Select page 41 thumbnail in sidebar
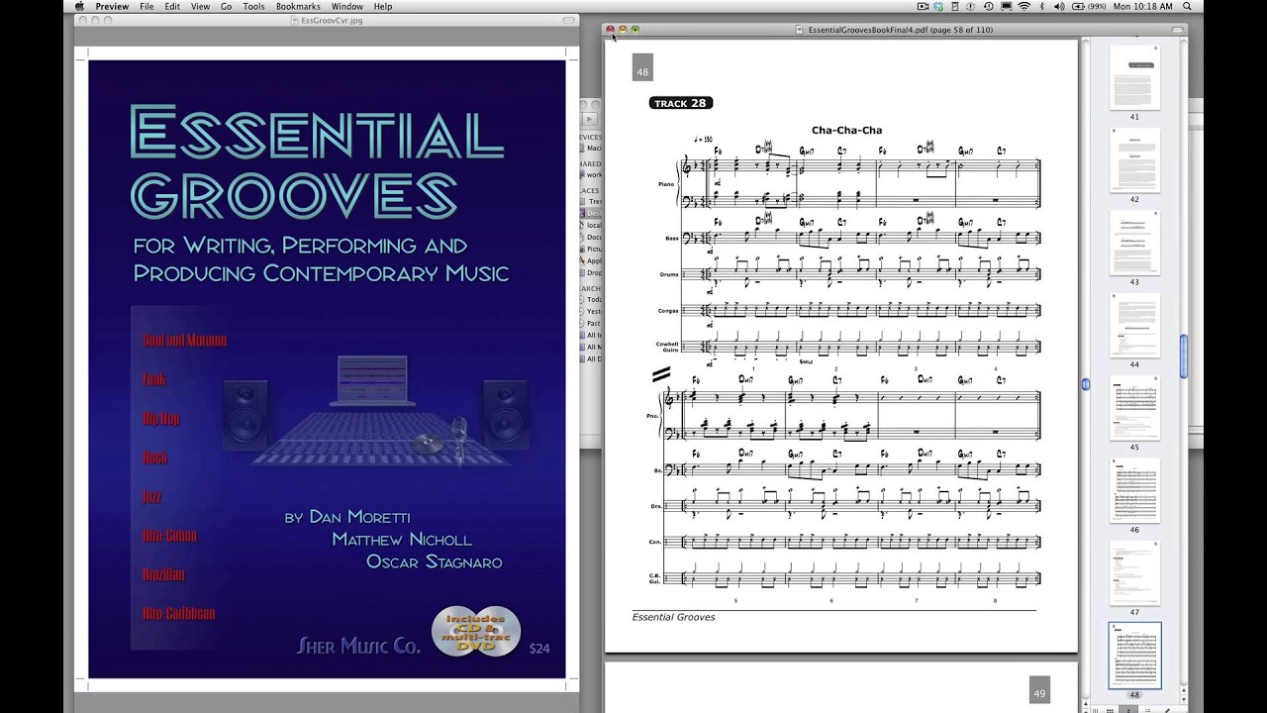 tap(1134, 77)
